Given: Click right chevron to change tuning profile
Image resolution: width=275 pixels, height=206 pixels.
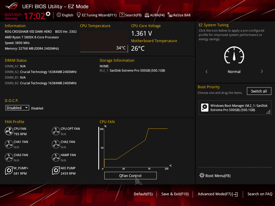Looking at the screenshot, I should click(x=262, y=71).
